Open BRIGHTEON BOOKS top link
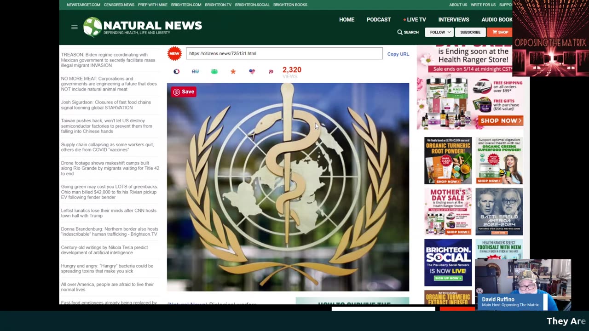Image resolution: width=589 pixels, height=331 pixels. [290, 5]
